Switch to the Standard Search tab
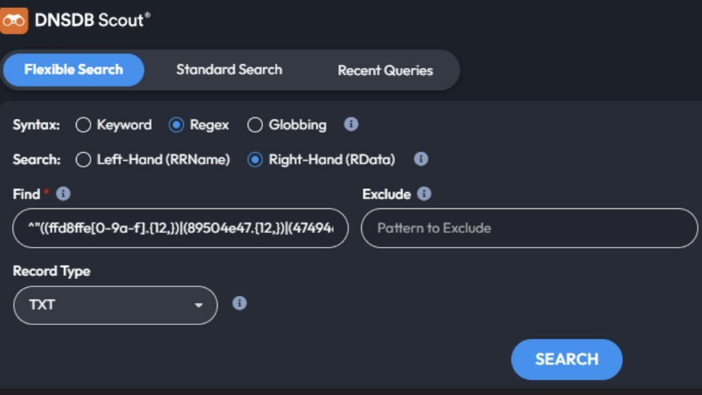 point(229,70)
